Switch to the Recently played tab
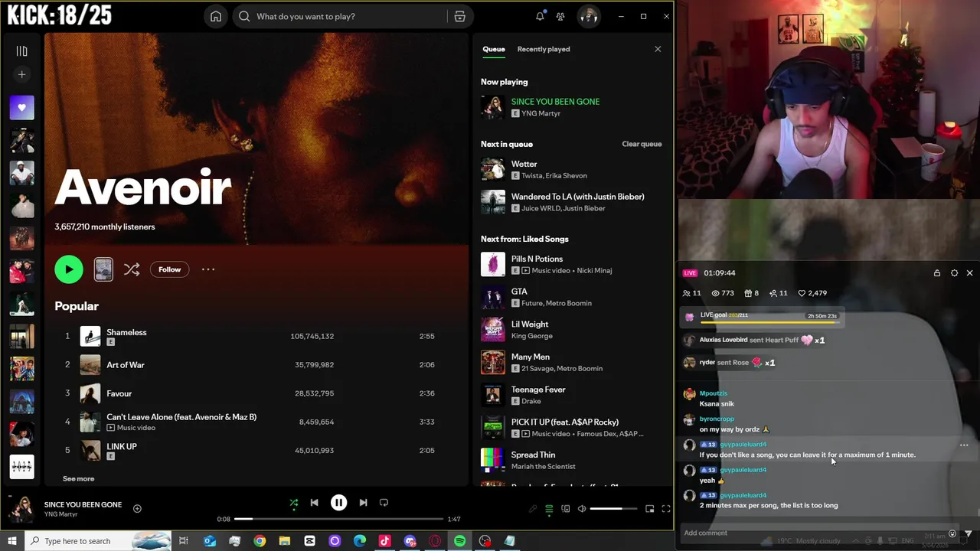Image resolution: width=980 pixels, height=551 pixels. [544, 49]
